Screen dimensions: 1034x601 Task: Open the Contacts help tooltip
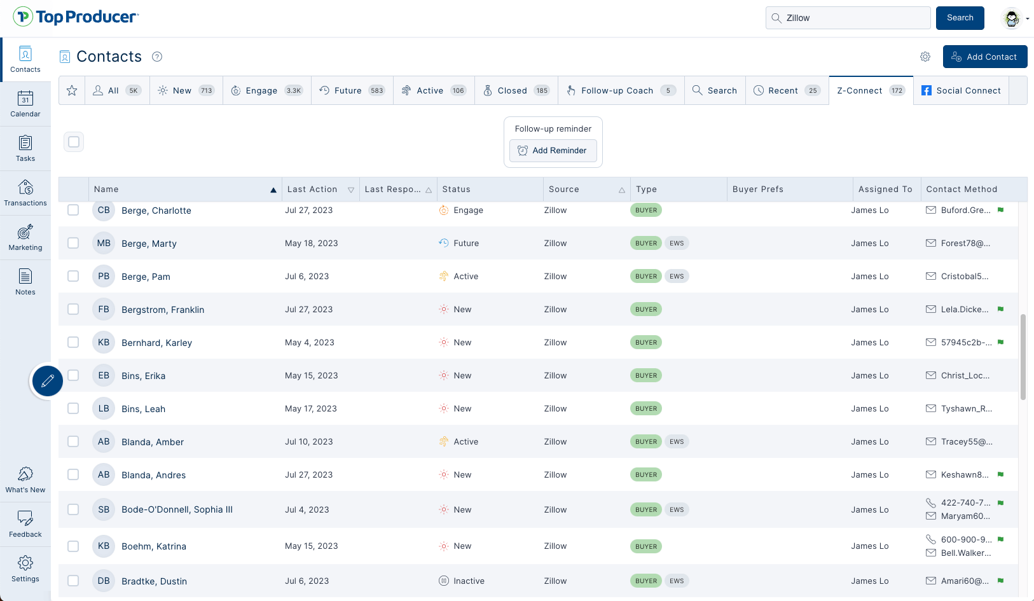[x=157, y=57]
